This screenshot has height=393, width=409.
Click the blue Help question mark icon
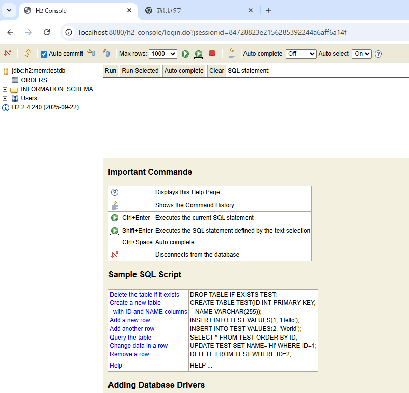pos(378,54)
